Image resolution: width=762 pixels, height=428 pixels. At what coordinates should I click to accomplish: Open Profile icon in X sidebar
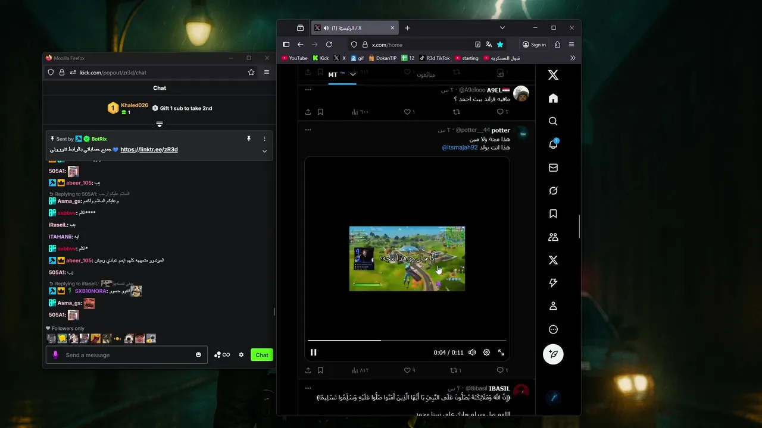[553, 306]
